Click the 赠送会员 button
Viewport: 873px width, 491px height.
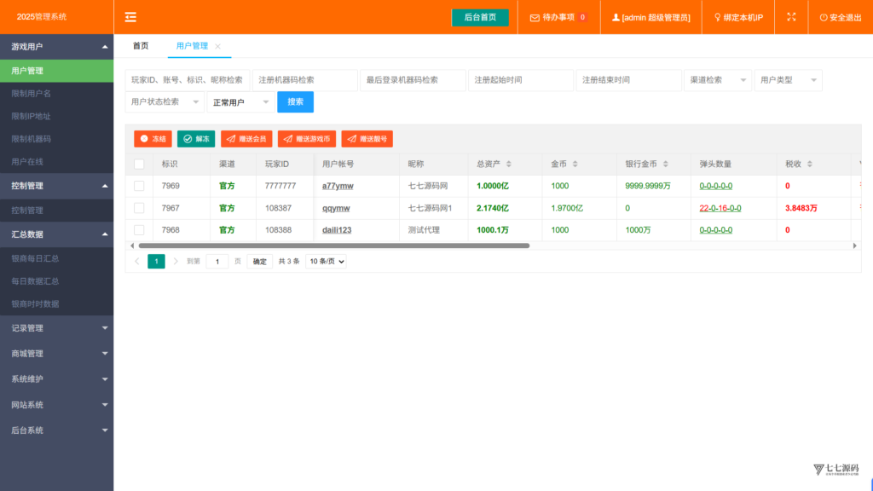pos(246,139)
